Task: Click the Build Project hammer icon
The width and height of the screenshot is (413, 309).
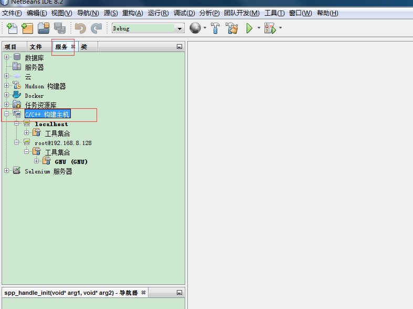Action: [x=216, y=28]
